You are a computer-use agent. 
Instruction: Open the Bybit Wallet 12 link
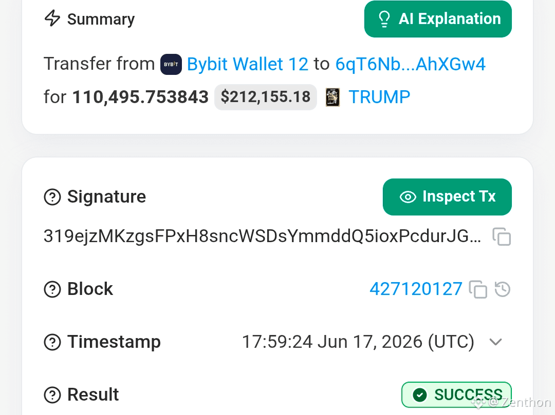[247, 64]
